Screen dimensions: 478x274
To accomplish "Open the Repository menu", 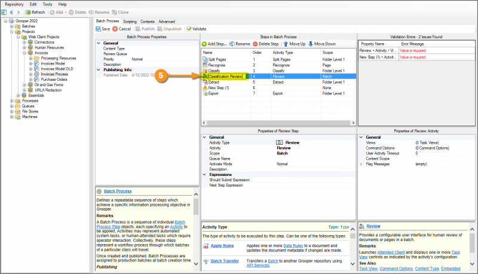I will tap(14, 4).
